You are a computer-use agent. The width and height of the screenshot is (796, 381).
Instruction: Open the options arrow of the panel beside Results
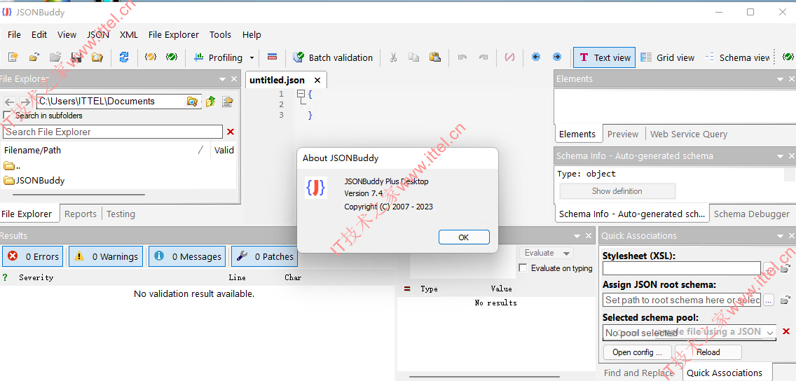(x=577, y=236)
